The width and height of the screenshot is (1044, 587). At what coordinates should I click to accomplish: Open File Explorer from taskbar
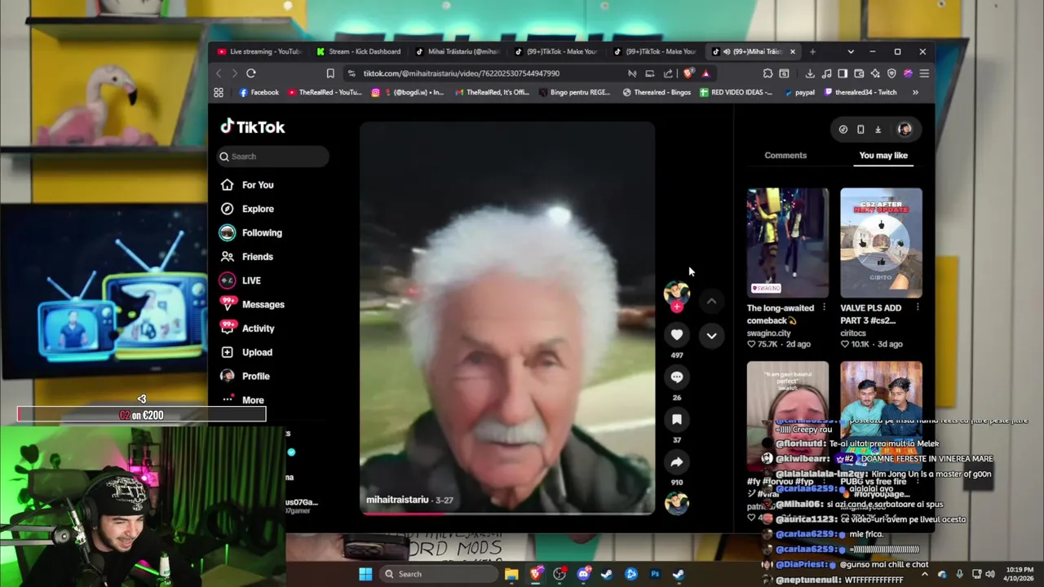click(x=511, y=574)
